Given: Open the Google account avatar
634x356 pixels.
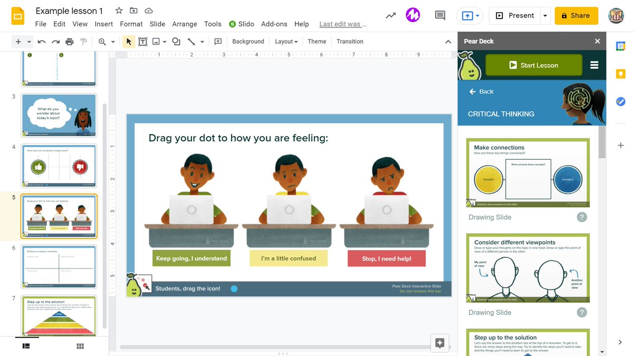Looking at the screenshot, I should 616,16.
